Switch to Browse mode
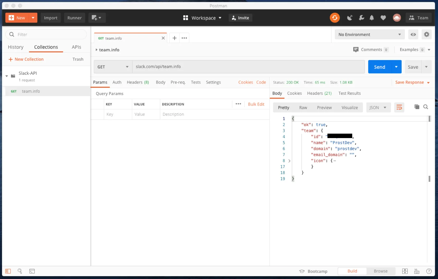 (381, 271)
